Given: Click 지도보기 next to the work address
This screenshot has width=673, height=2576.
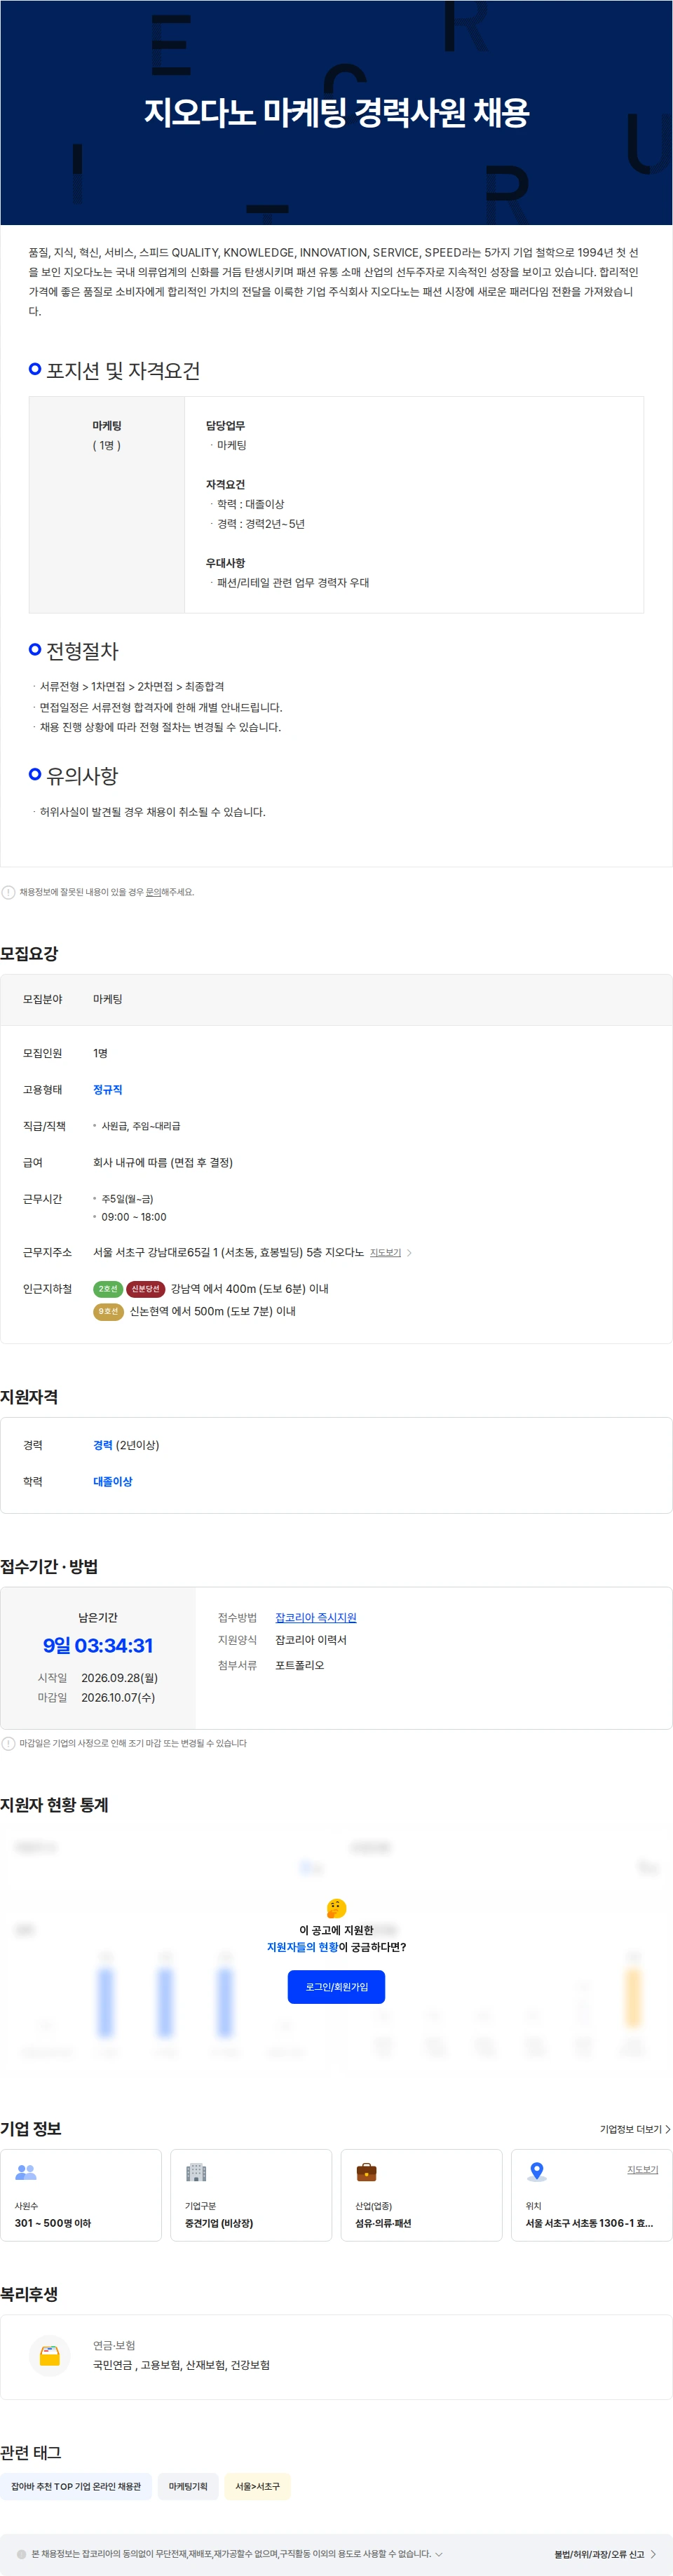Looking at the screenshot, I should pos(385,1252).
